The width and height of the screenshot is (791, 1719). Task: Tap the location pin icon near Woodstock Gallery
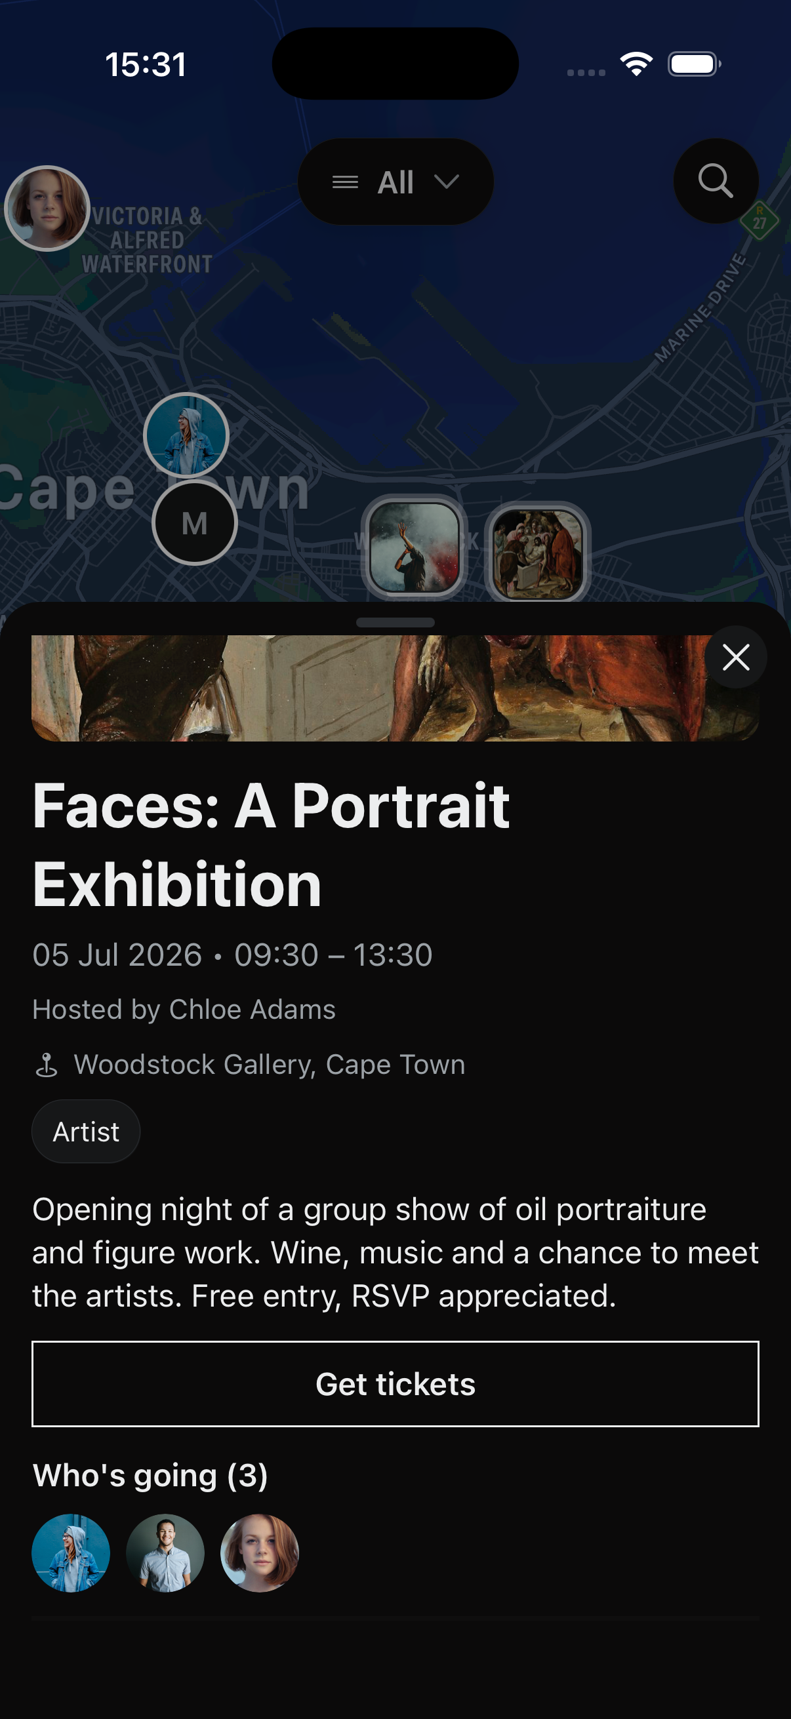pos(47,1064)
